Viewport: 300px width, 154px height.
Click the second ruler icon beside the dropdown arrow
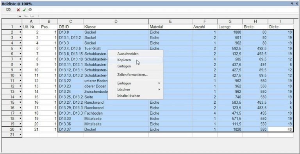[32, 16]
